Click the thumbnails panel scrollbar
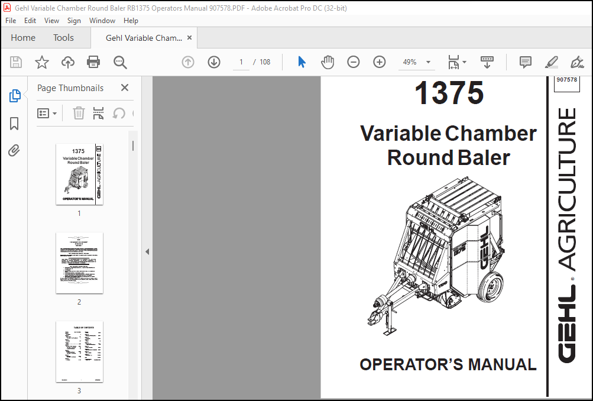 point(133,146)
